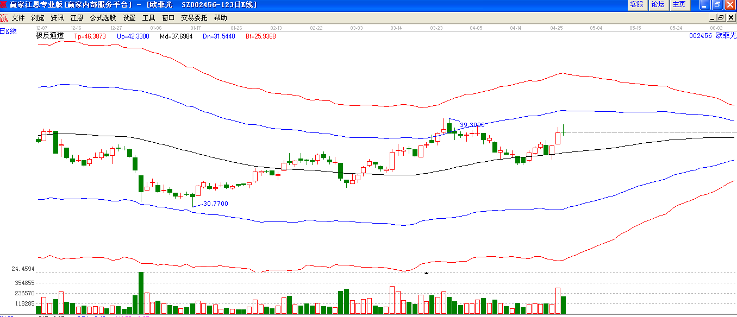
Task: Click the 03-23 date on time axis
Action: point(436,28)
